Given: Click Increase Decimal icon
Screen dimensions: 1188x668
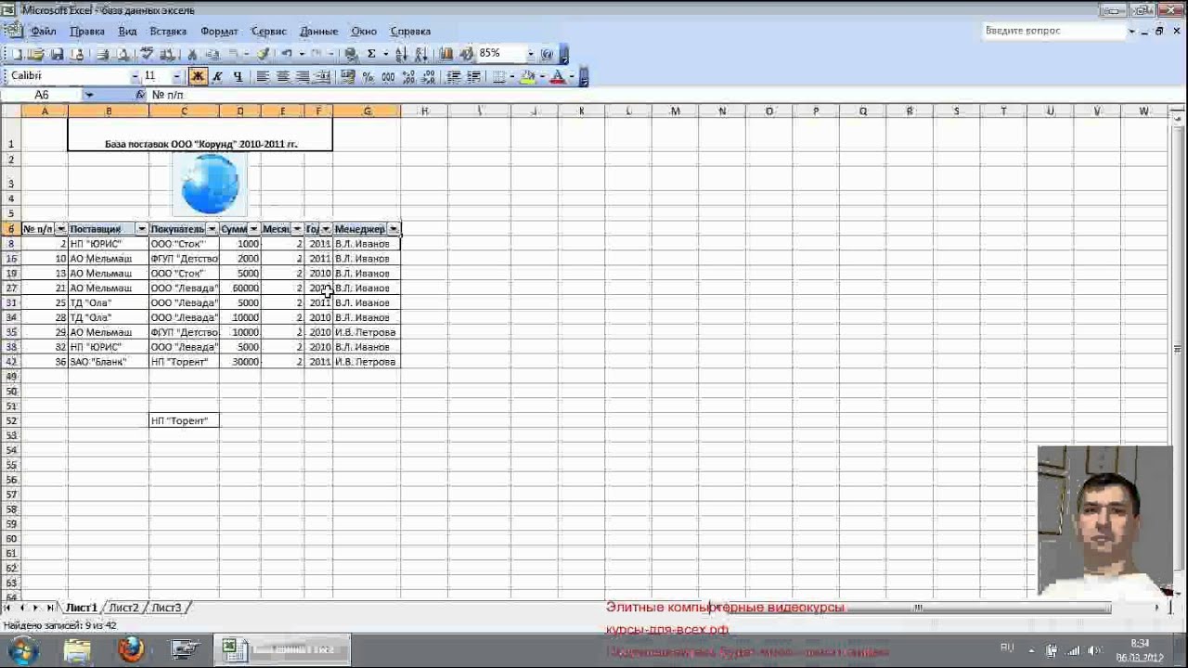Looking at the screenshot, I should pyautogui.click(x=408, y=77).
